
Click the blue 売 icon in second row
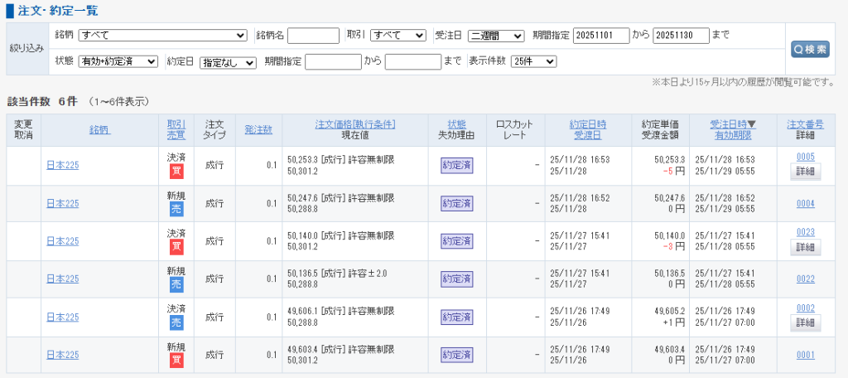click(176, 210)
